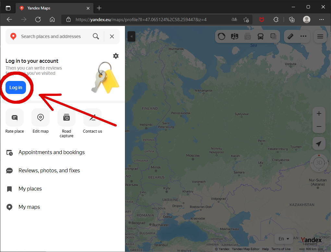Toggle traffic layer icon on map toolbar

pyautogui.click(x=221, y=36)
